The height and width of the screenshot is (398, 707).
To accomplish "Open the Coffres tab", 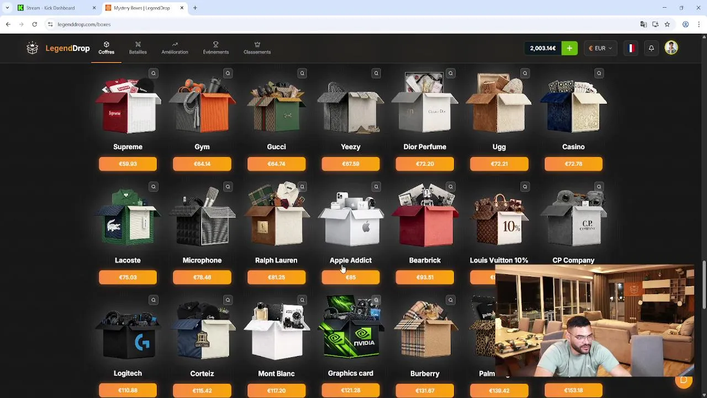I will click(107, 48).
